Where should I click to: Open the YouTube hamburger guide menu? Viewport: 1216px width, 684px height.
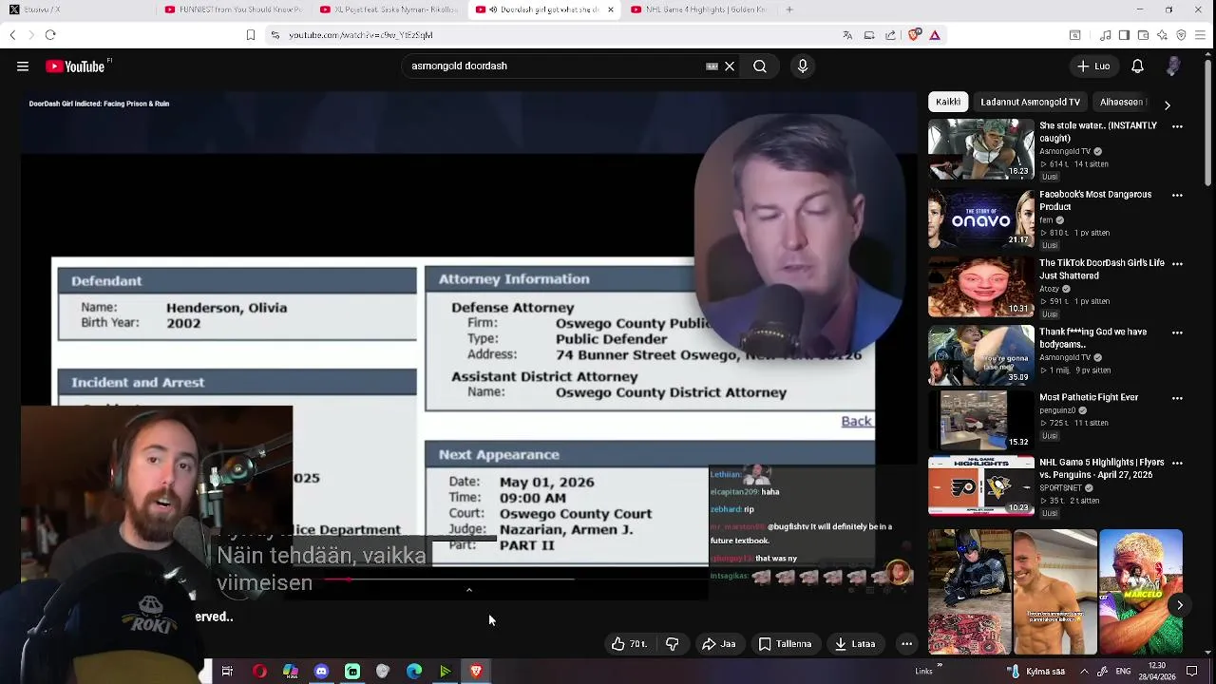pos(23,66)
